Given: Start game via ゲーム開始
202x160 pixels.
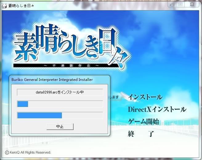Looking at the screenshot, I should 143,122.
